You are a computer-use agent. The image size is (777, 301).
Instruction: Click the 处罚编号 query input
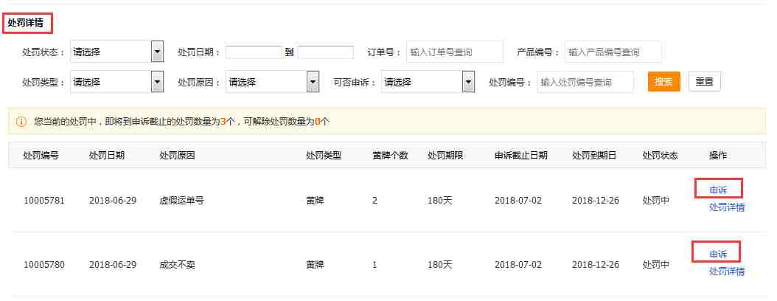pyautogui.click(x=585, y=83)
